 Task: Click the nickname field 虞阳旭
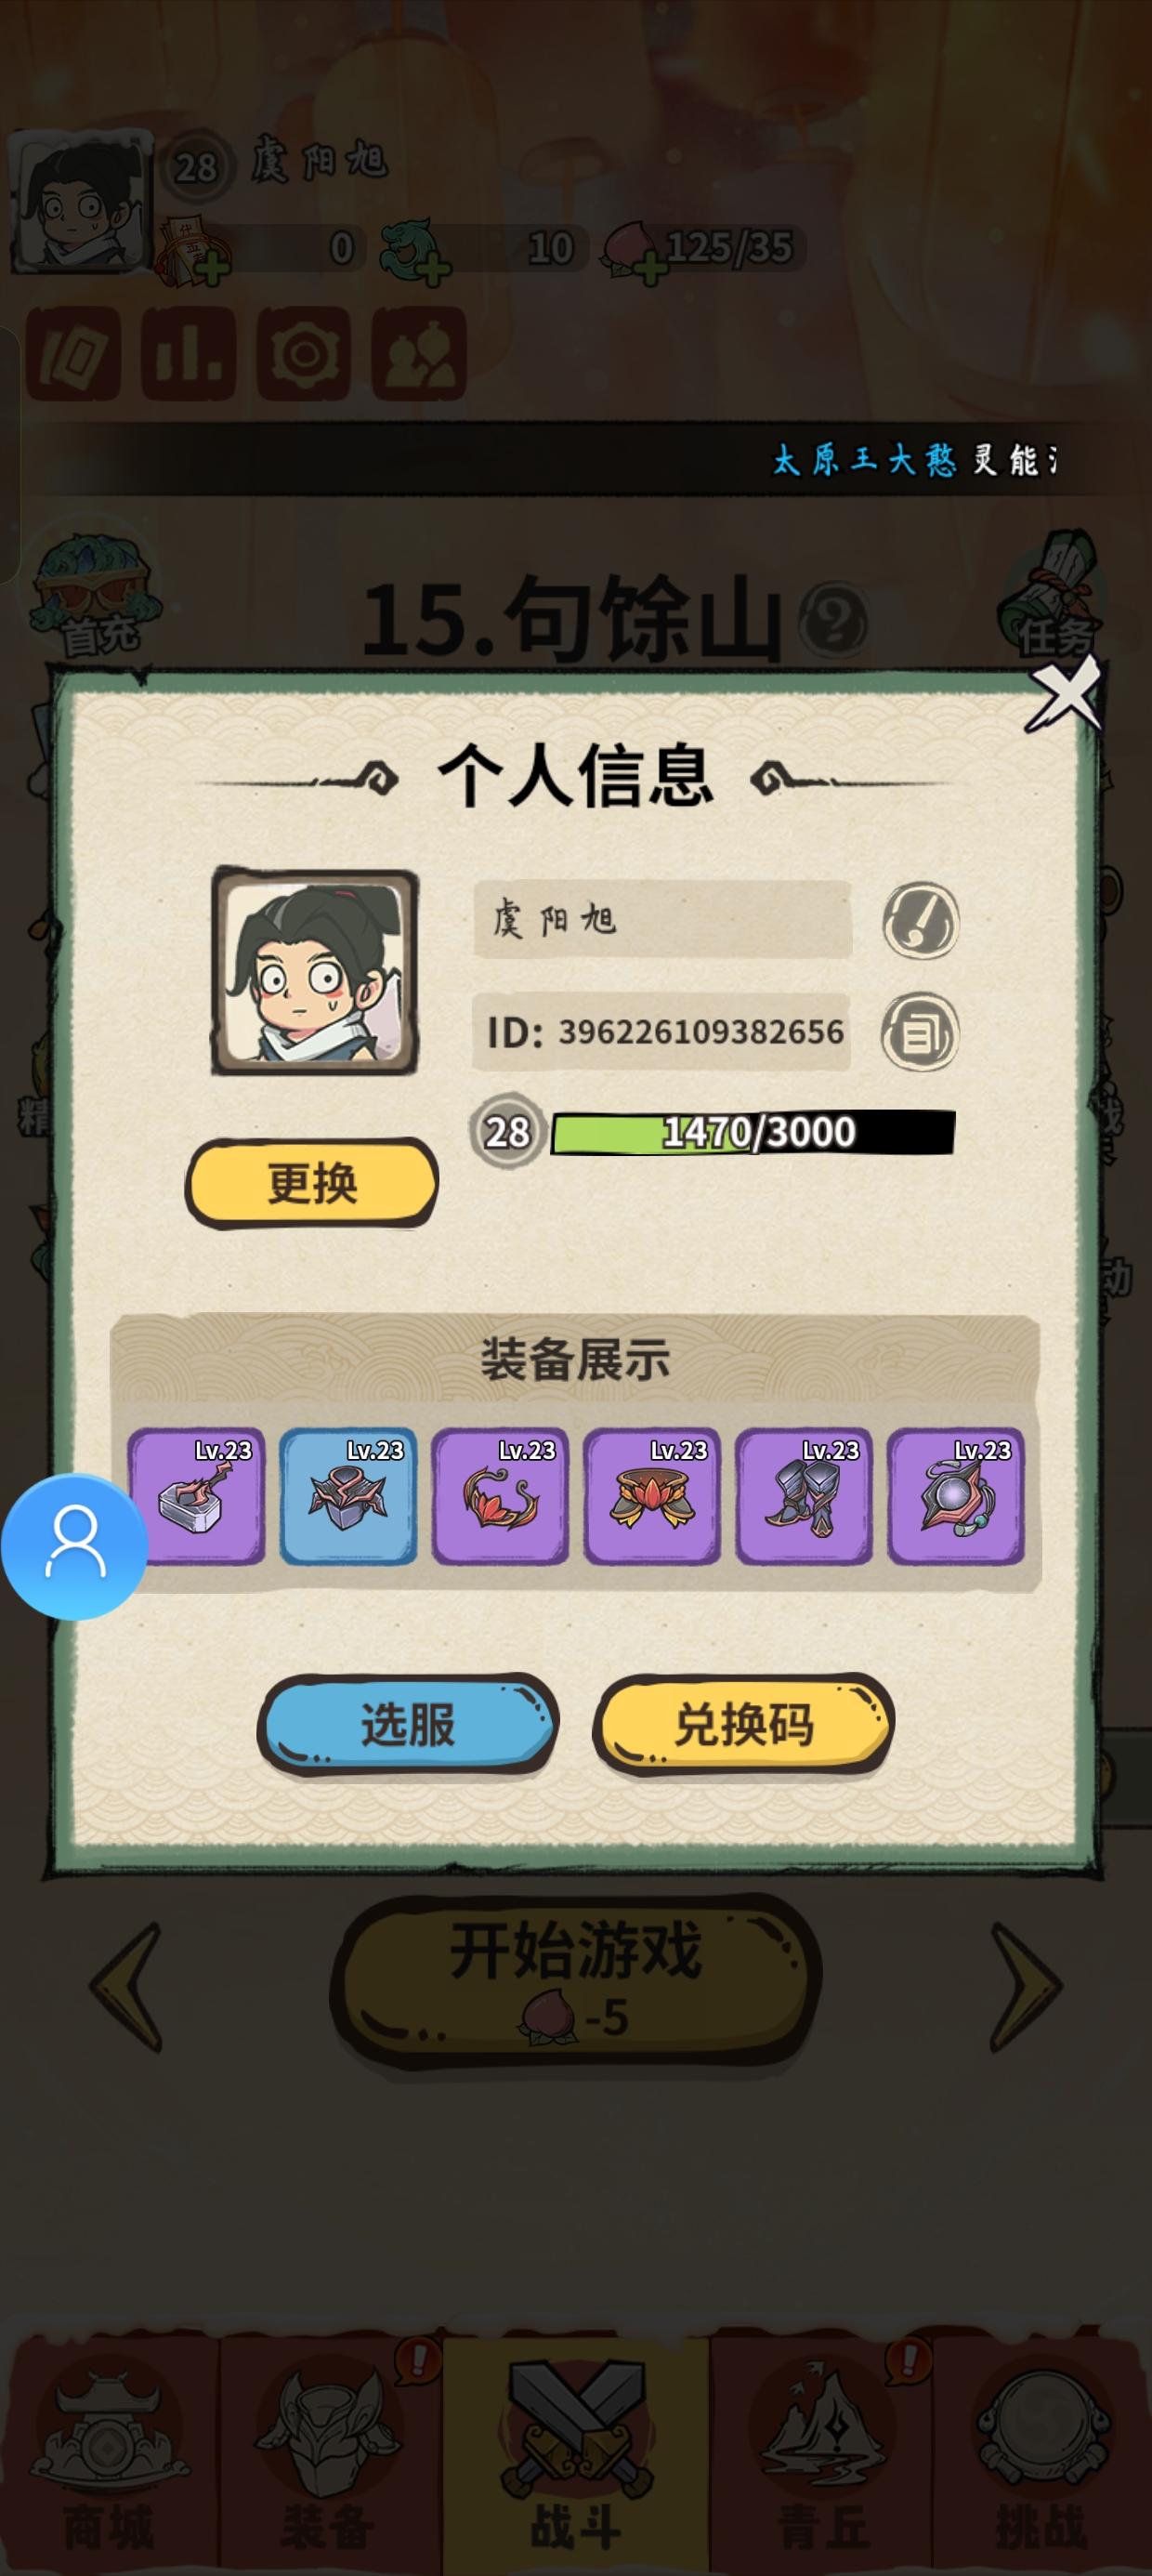point(662,919)
